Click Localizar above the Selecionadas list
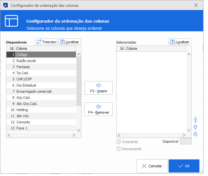The width and height of the screenshot is (208, 176). coord(179,42)
